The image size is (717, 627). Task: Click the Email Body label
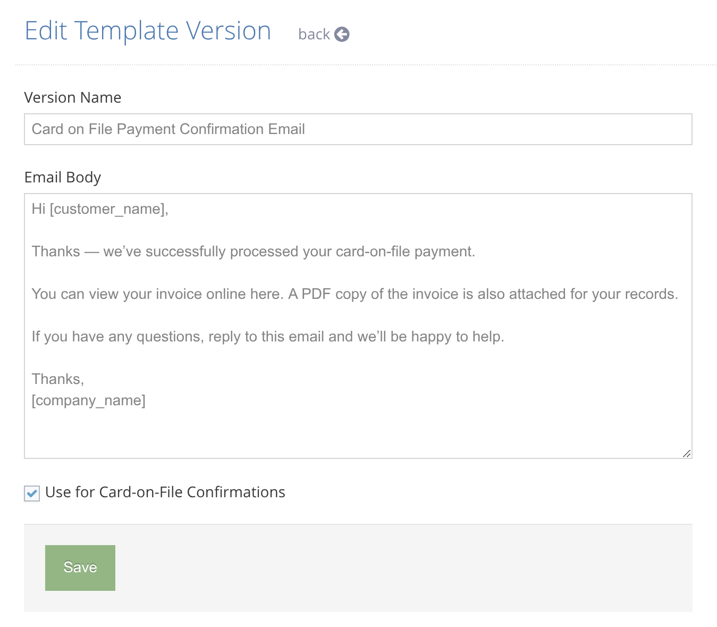click(x=63, y=178)
